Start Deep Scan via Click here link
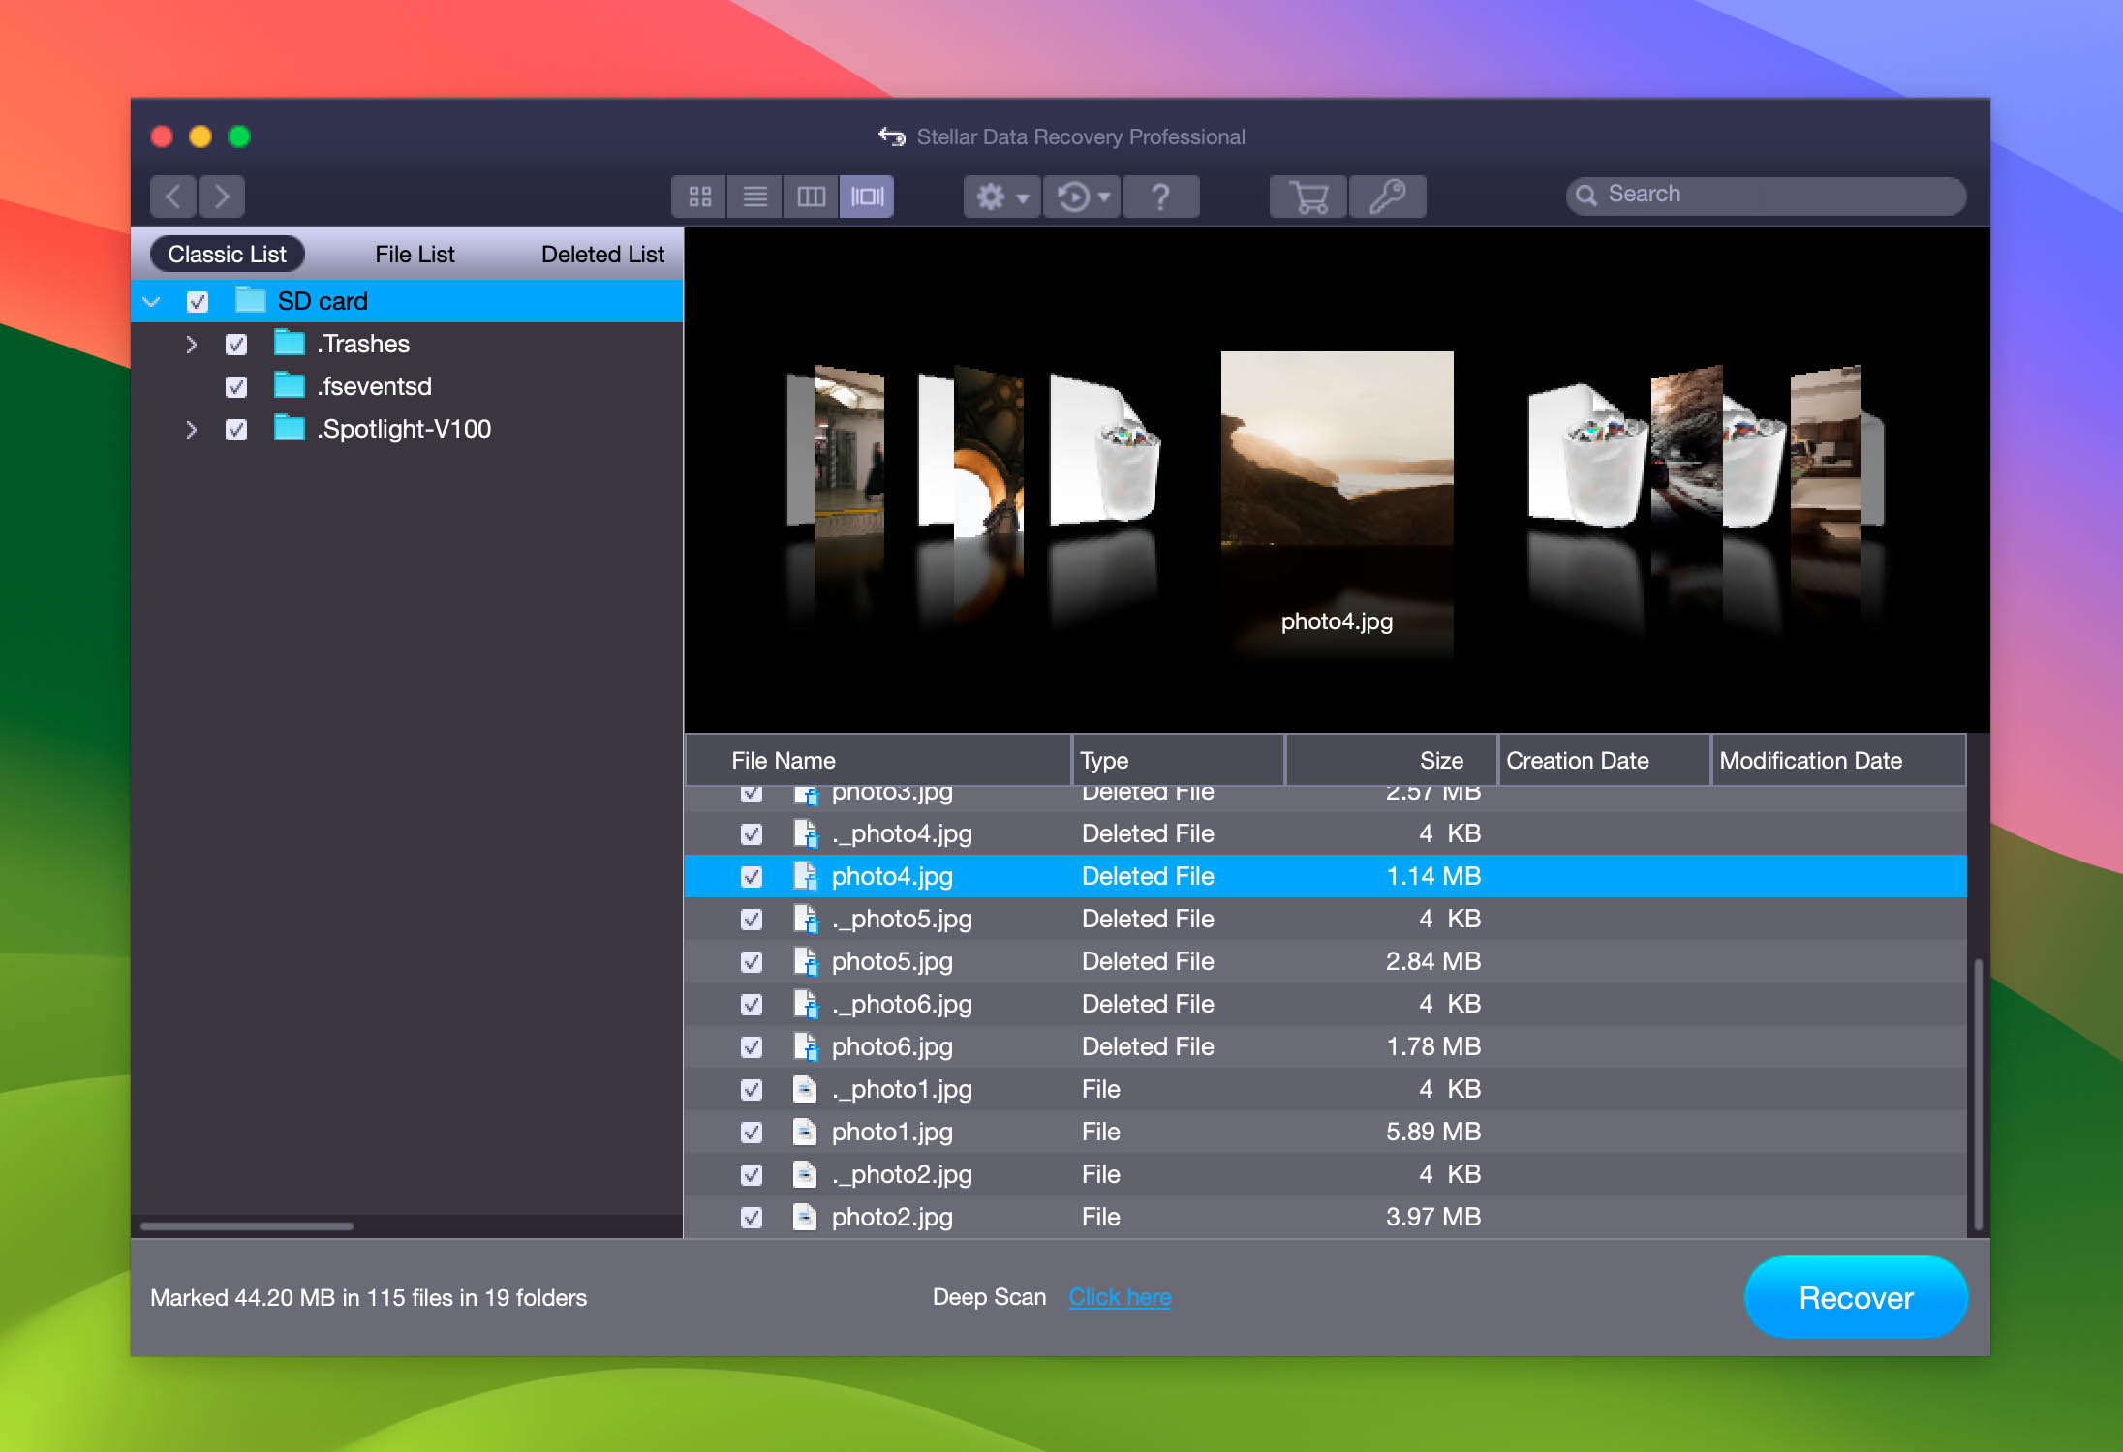The image size is (2123, 1452). click(1120, 1297)
